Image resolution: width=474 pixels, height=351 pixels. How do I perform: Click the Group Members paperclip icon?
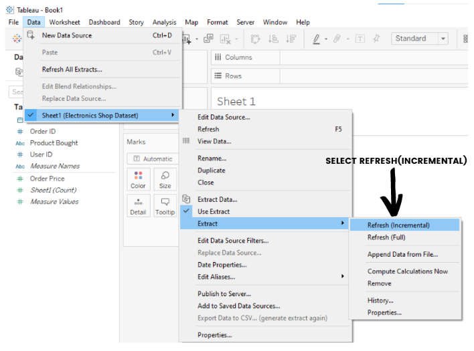337,39
